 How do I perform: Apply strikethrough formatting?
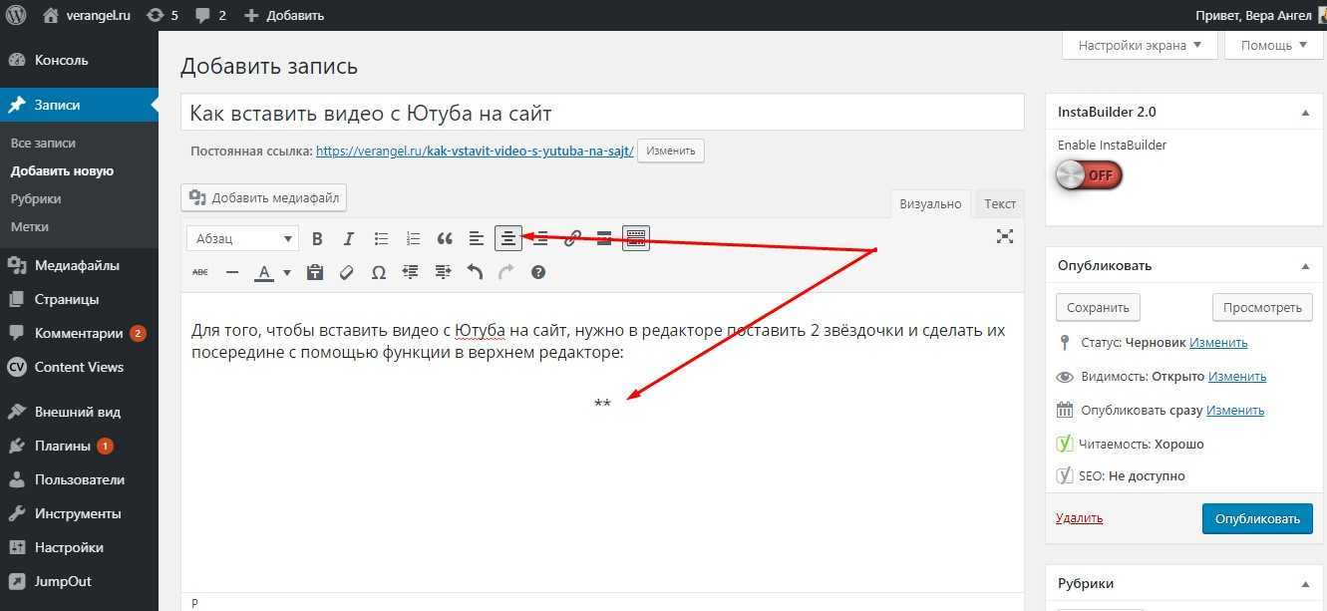200,272
